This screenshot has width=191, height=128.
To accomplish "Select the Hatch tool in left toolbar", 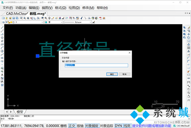I will pyautogui.click(x=2, y=85).
